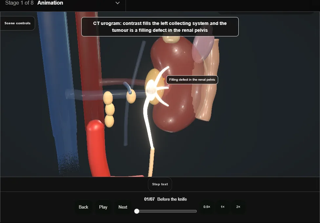Set playback speed to 2×
This screenshot has height=223, width=320.
238,207
